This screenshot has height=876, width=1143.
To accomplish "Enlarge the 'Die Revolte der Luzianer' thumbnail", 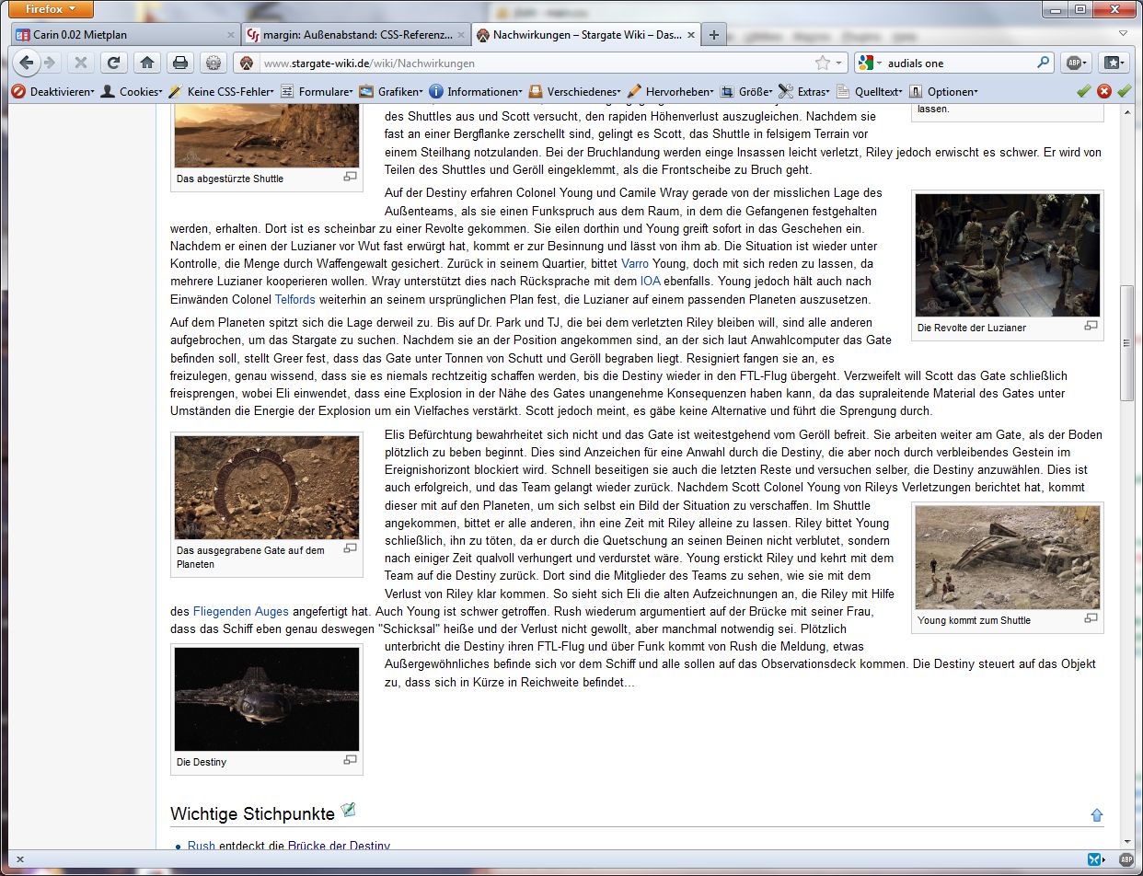I will point(1091,326).
